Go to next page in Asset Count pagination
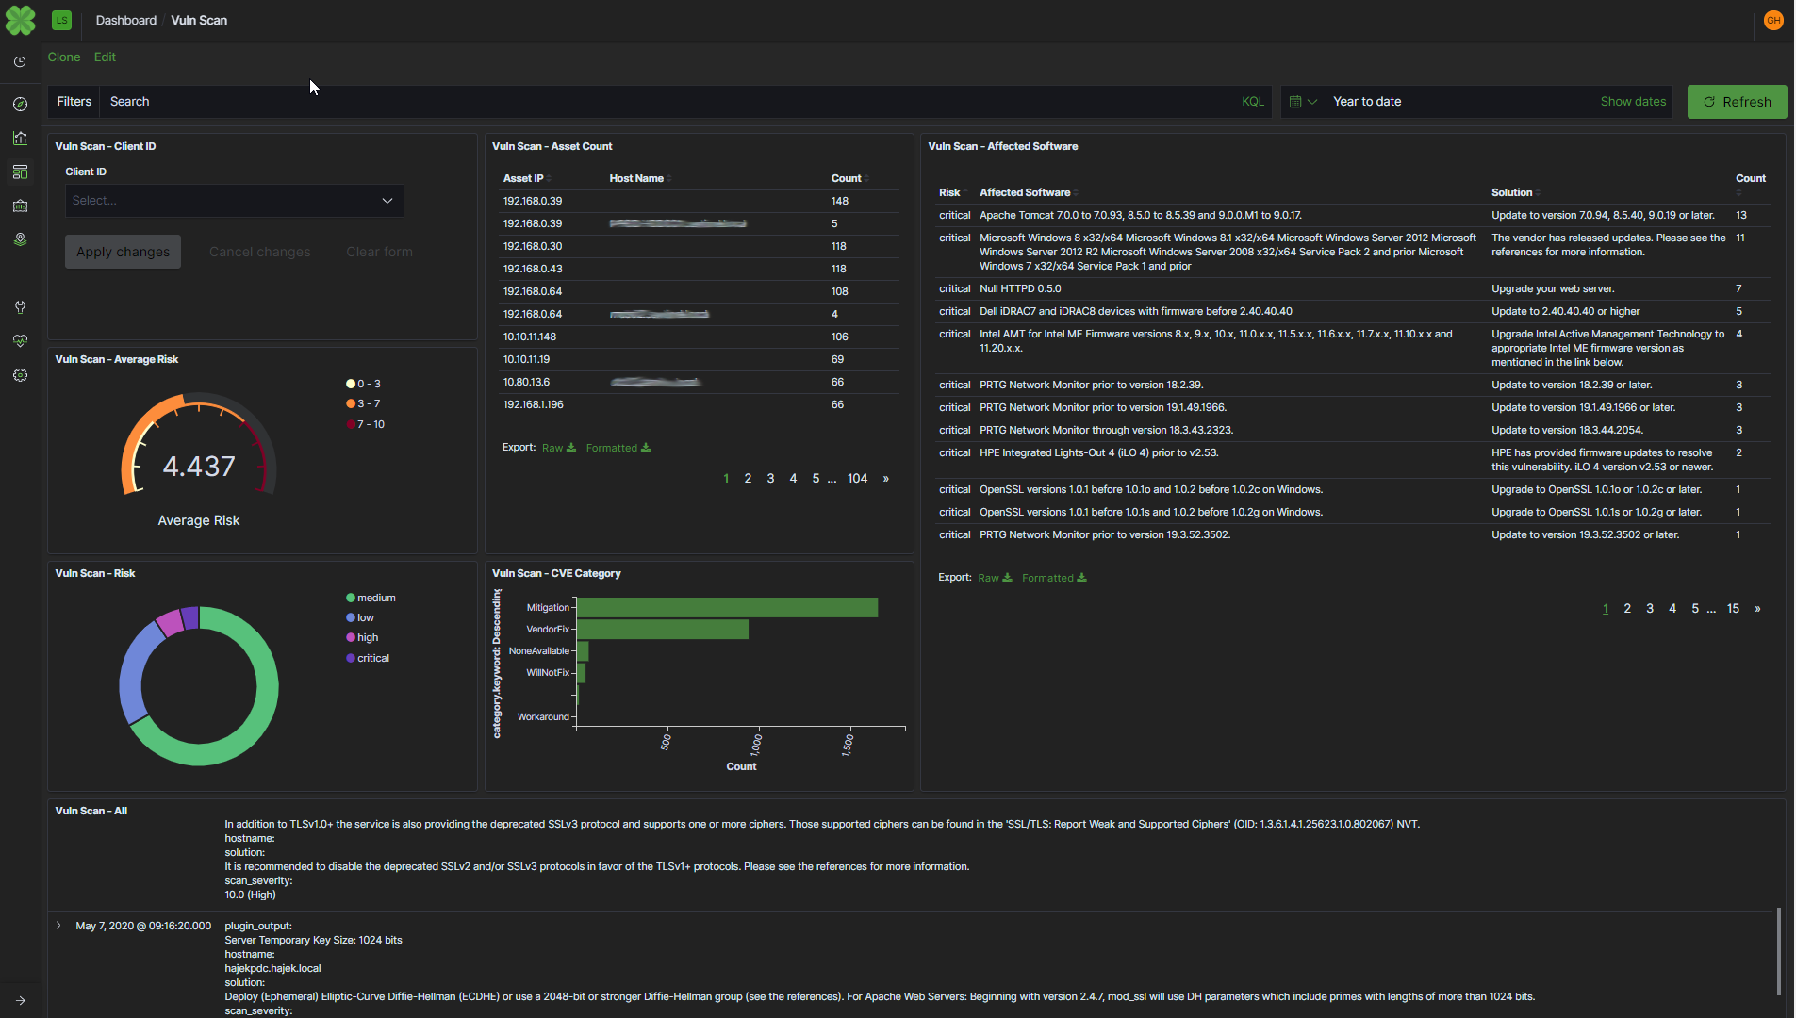This screenshot has width=1796, height=1018. (885, 479)
